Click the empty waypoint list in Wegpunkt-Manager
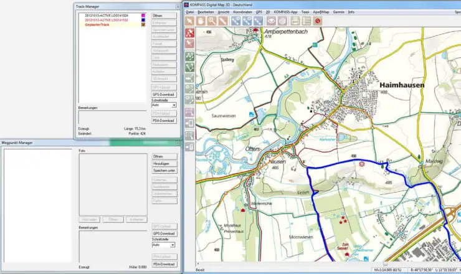This screenshot has height=274, width=461. (x=37, y=205)
